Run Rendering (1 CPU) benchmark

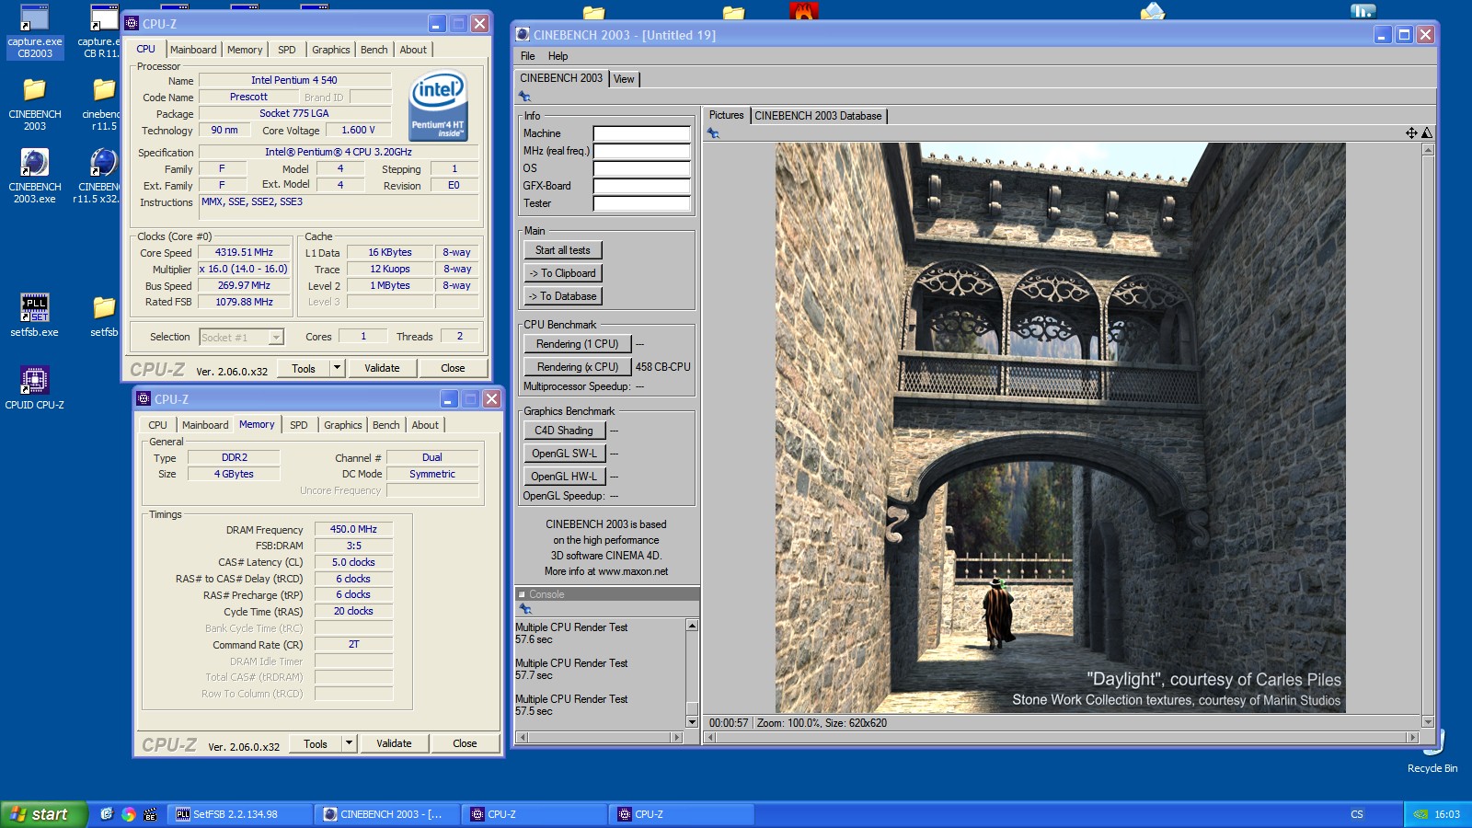pyautogui.click(x=578, y=344)
